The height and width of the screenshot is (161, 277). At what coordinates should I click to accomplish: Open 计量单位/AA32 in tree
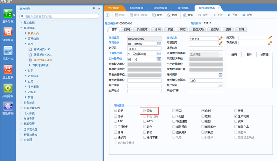click(x=43, y=54)
